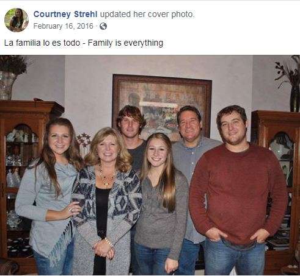Open the February 16, 2016 timestamp
This screenshot has width=300, height=276.
click(63, 26)
